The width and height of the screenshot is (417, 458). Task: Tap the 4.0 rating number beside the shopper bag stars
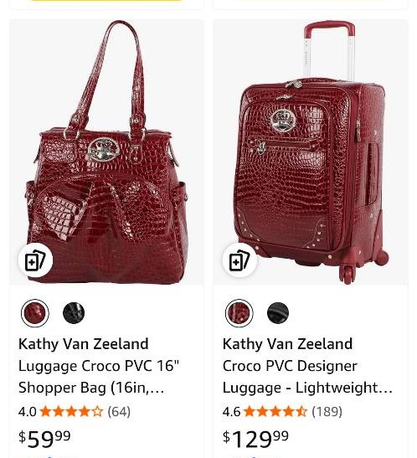(27, 412)
